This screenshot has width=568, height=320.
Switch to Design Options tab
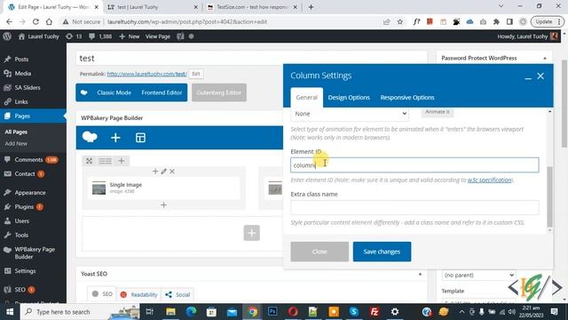pyautogui.click(x=349, y=97)
